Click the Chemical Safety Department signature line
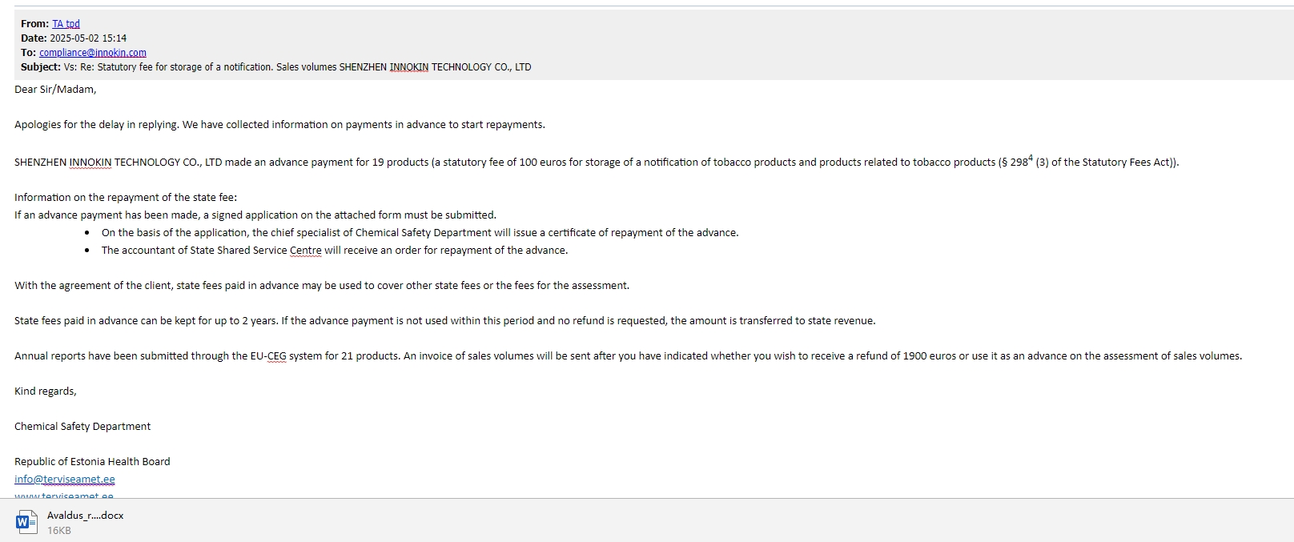Viewport: 1294px width, 542px height. [x=82, y=427]
